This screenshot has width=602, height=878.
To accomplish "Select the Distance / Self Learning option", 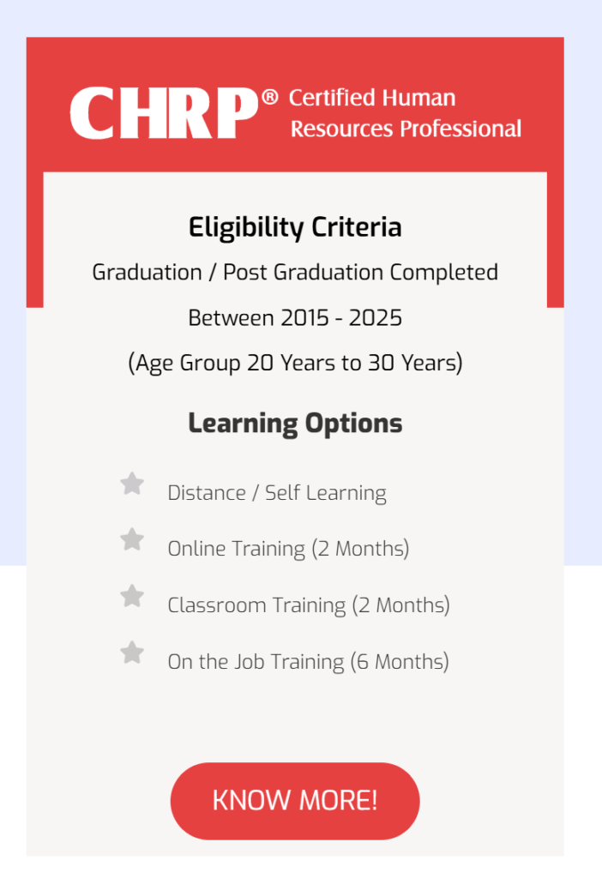I will [x=277, y=492].
